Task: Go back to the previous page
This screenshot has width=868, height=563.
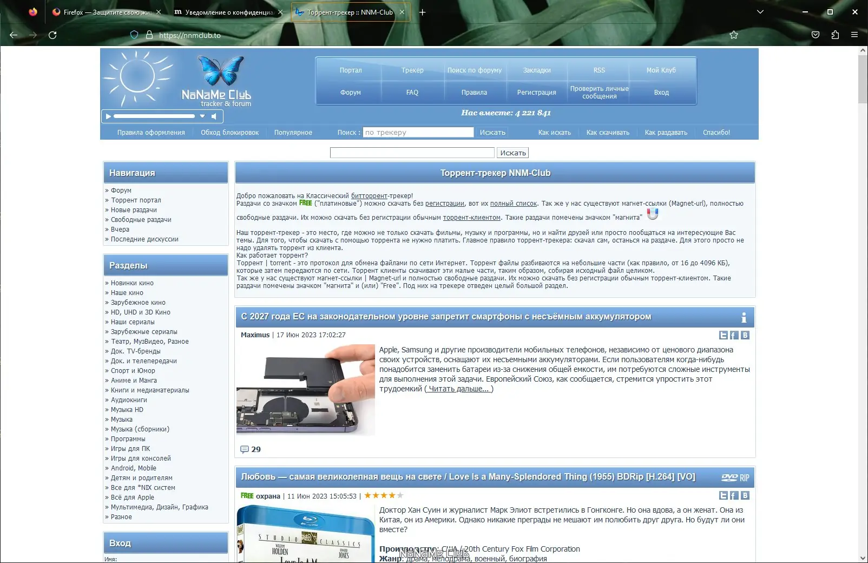Action: (14, 35)
